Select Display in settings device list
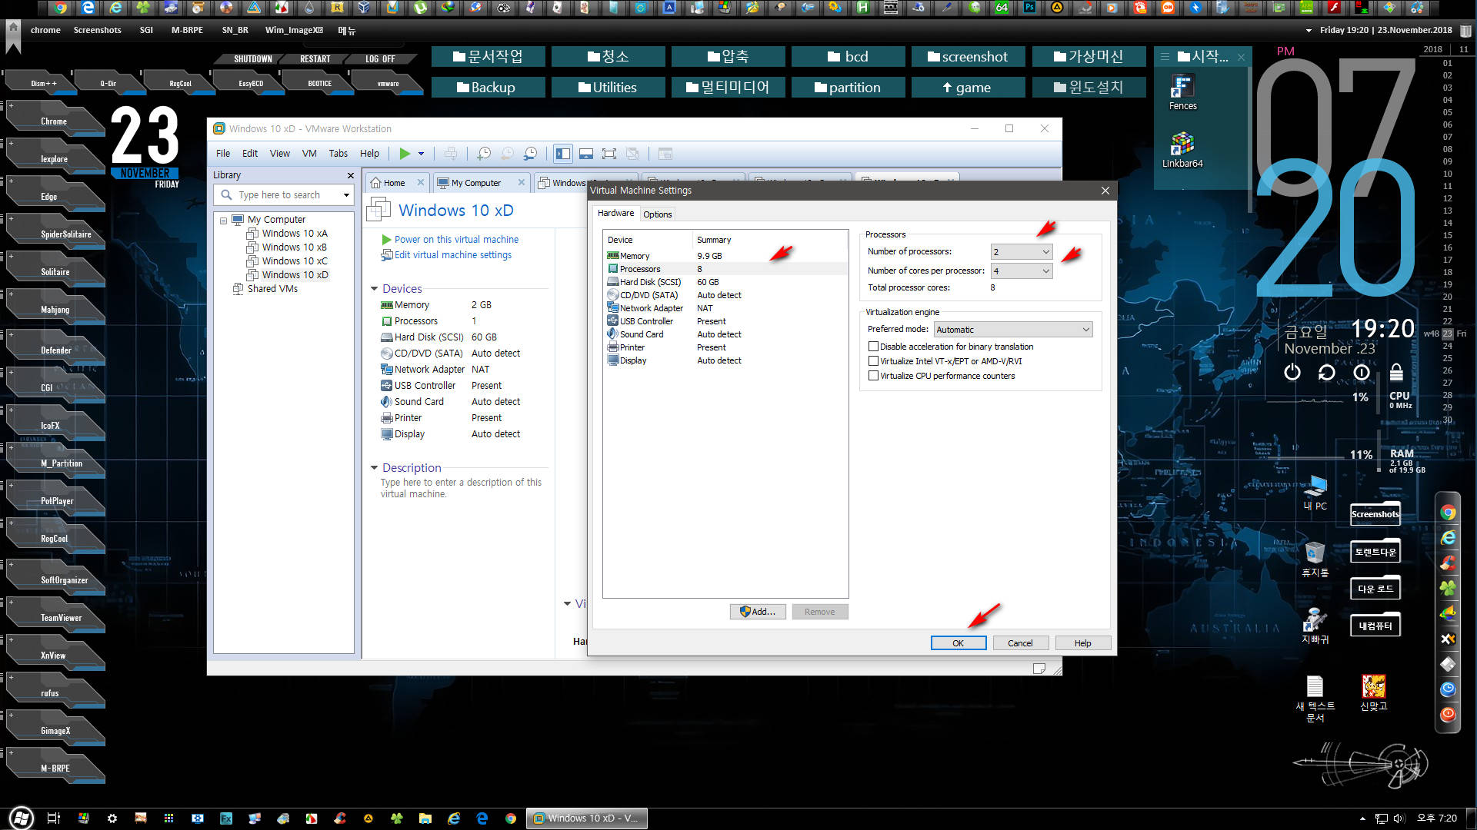 [x=725, y=360]
